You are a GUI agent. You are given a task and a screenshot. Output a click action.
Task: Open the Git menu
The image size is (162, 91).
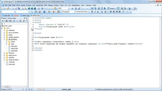(x=69, y=5)
